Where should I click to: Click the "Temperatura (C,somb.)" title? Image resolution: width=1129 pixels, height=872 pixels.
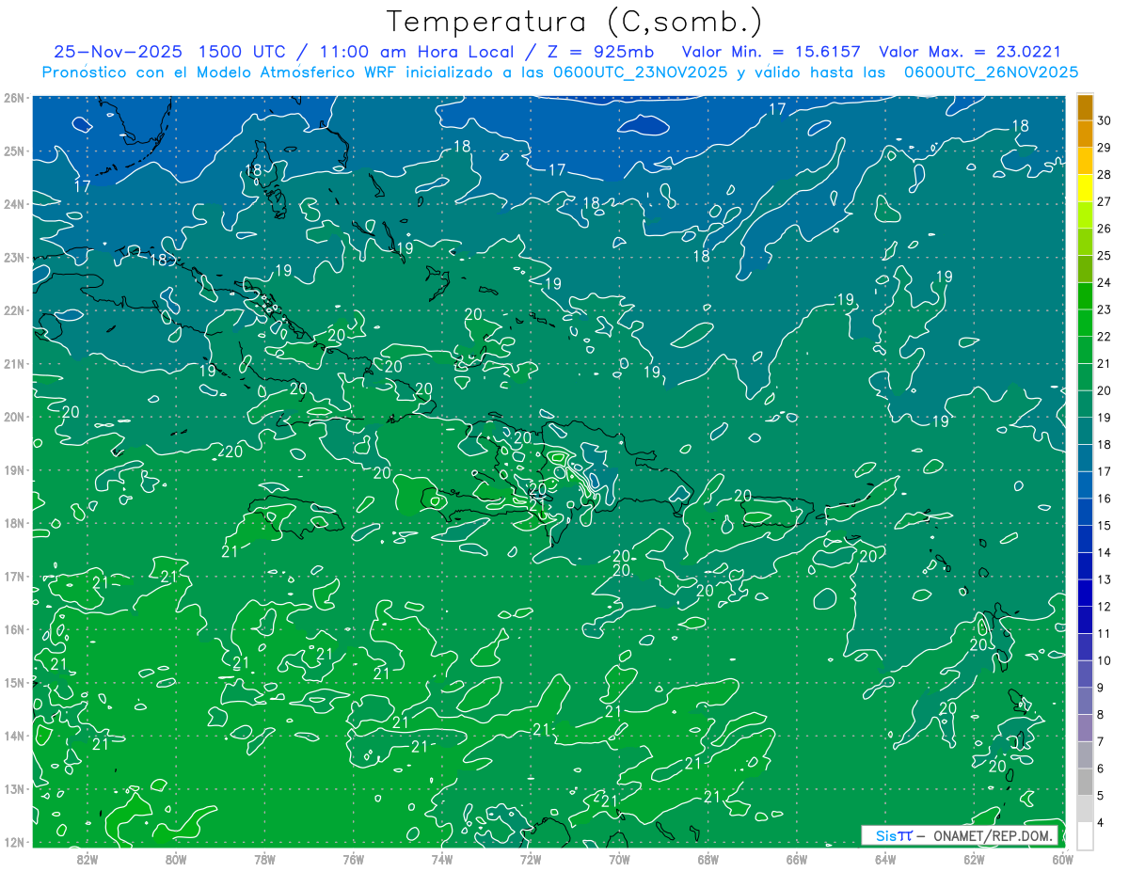575,21
